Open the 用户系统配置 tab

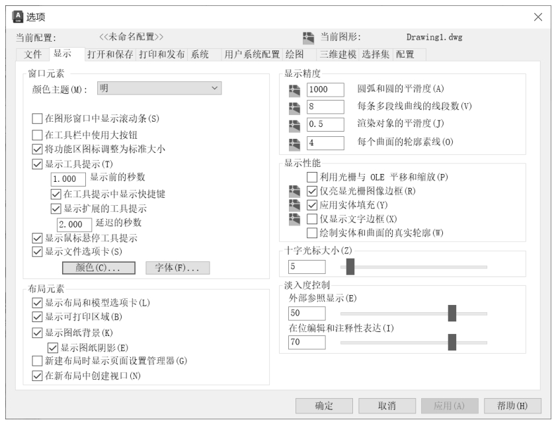pyautogui.click(x=252, y=54)
